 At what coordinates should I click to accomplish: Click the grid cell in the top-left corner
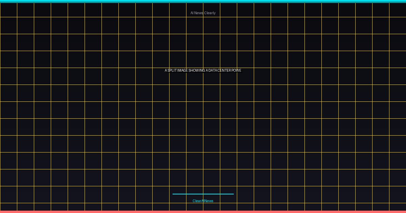[8, 9]
